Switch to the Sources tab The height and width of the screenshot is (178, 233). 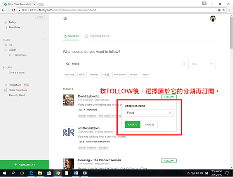tap(71, 36)
